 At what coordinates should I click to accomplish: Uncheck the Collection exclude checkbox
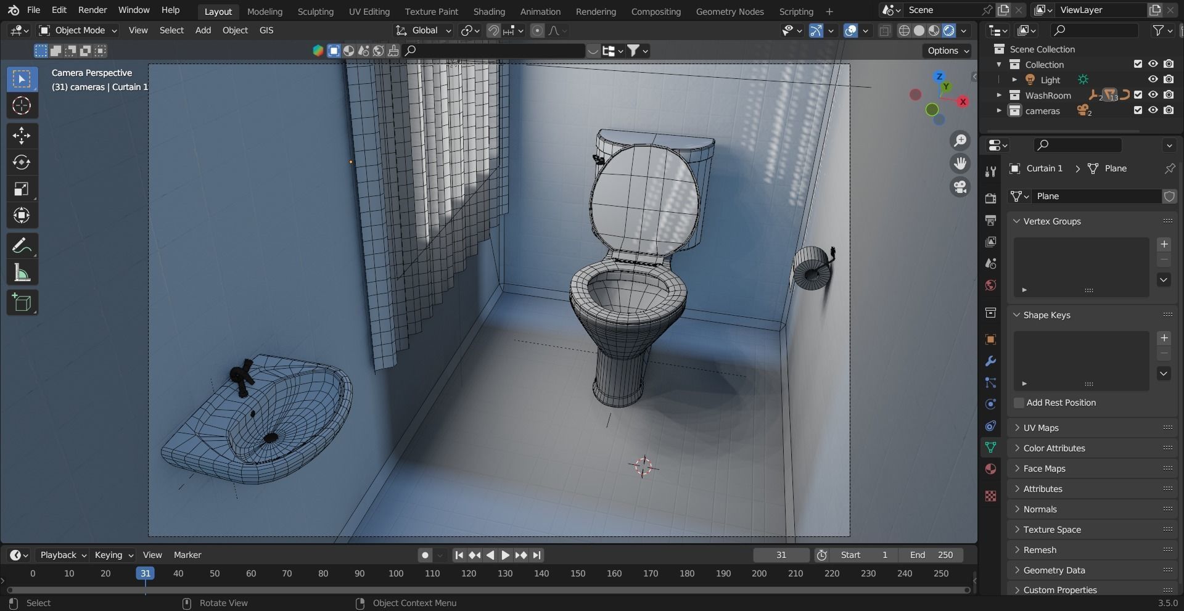coord(1138,64)
